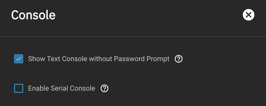Tick the empty box for serial console

coord(19,88)
